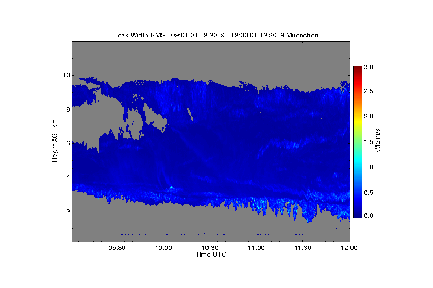Viewport: 433px width, 288px height.
Task: Pick the dark red top of colorbar
Action: [358, 68]
